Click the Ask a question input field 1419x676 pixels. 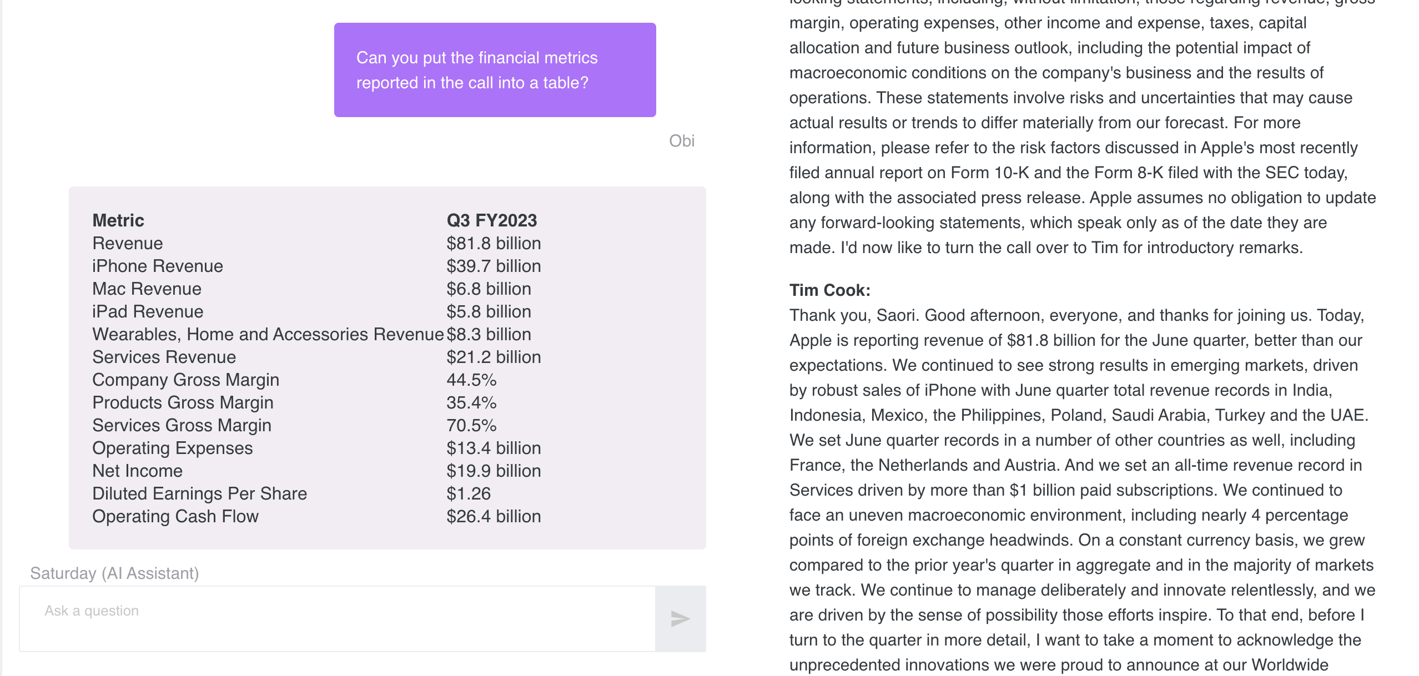coord(337,618)
